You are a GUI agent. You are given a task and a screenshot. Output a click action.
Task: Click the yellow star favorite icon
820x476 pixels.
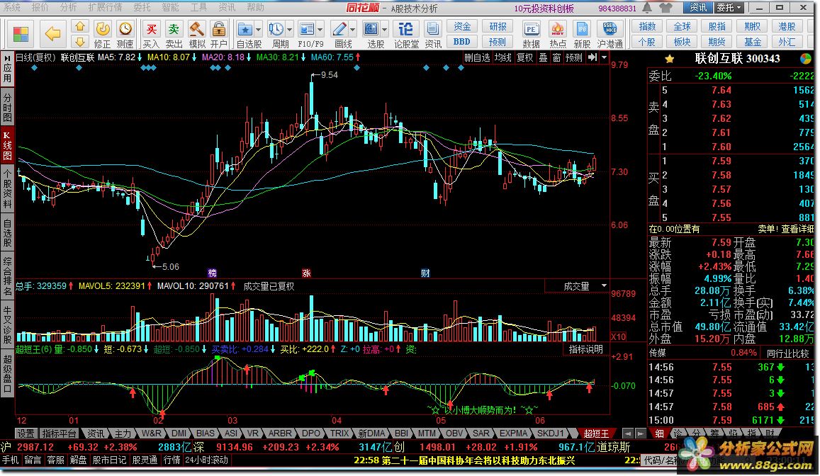(669, 59)
